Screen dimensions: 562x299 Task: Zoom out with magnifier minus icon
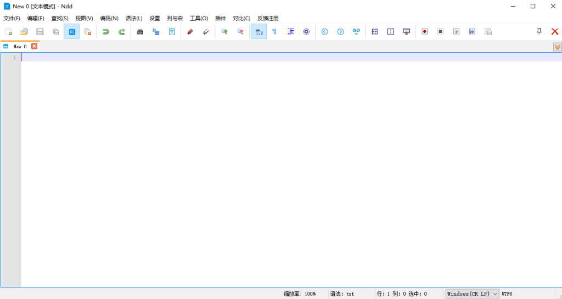(x=240, y=31)
